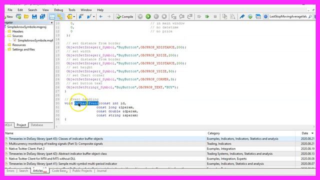Click the Compile button
320x180 pixels.
(124, 16)
